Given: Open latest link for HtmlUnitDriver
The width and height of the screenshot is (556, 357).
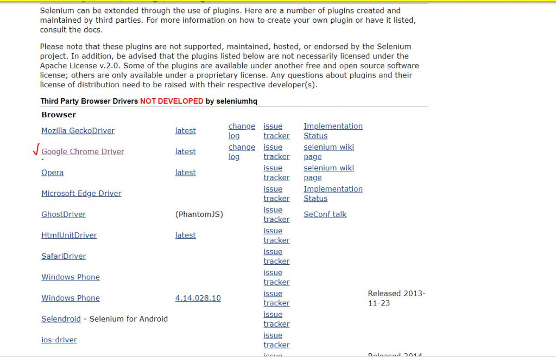Looking at the screenshot, I should tap(186, 235).
